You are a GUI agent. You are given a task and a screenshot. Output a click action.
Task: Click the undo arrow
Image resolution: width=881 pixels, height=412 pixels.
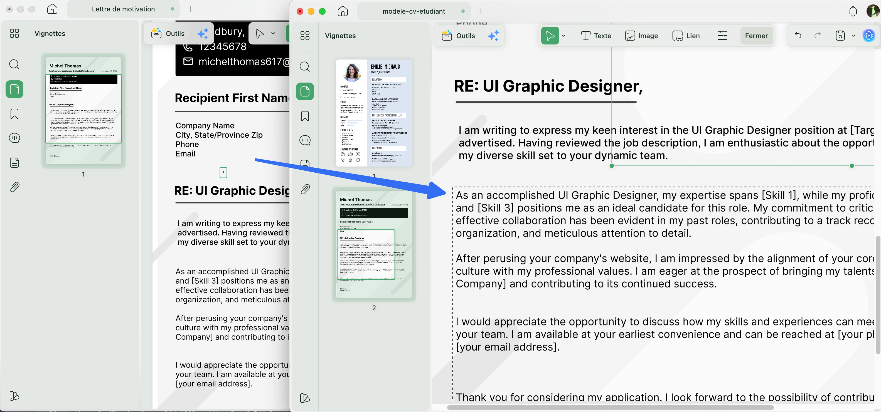[x=798, y=36]
